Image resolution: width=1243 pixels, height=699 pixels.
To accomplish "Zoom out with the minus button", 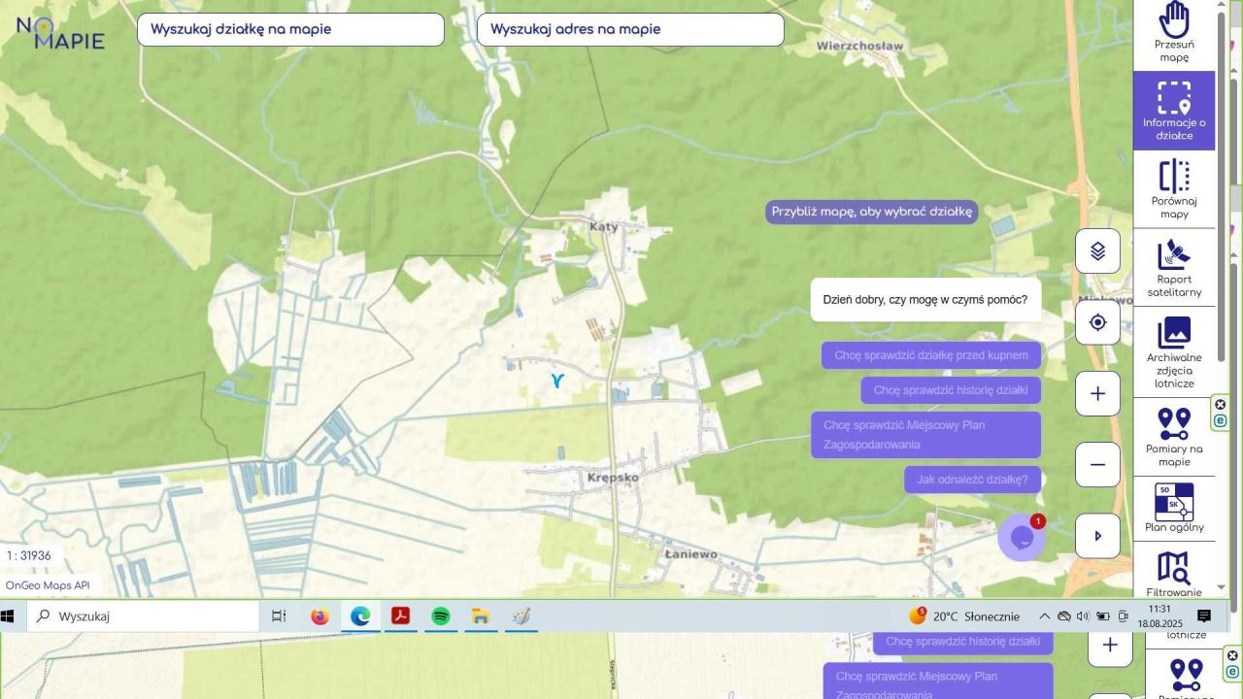I will pyautogui.click(x=1097, y=464).
